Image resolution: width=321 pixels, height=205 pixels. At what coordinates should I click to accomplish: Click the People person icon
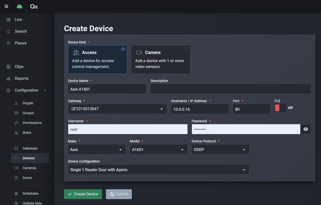point(16,103)
